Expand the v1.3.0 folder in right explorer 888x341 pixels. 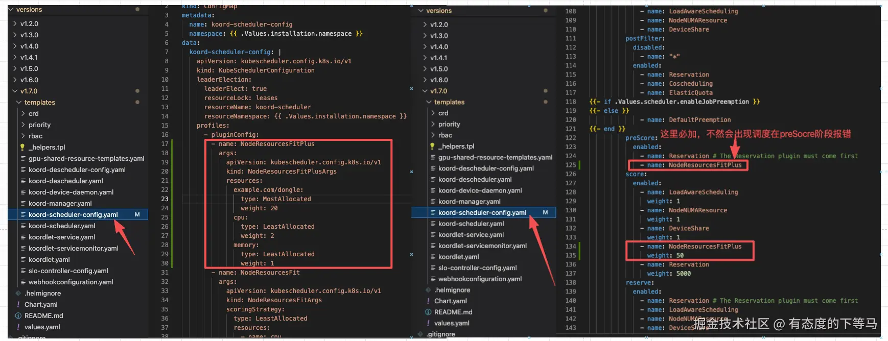[425, 36]
